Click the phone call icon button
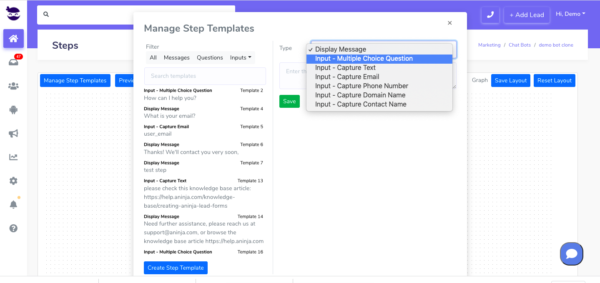This screenshot has height=283, width=600. [x=490, y=15]
